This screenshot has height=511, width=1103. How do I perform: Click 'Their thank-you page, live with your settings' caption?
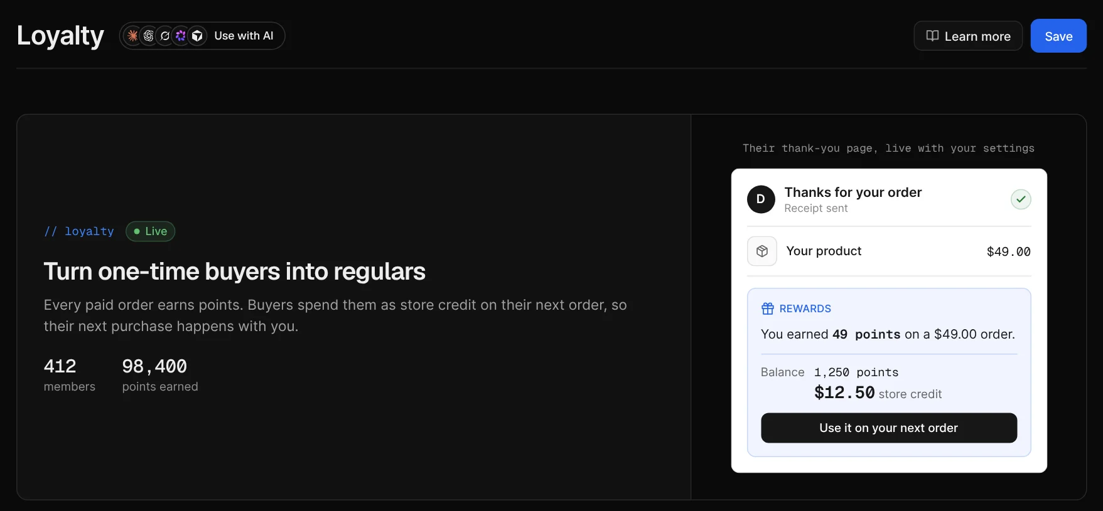[x=888, y=148]
